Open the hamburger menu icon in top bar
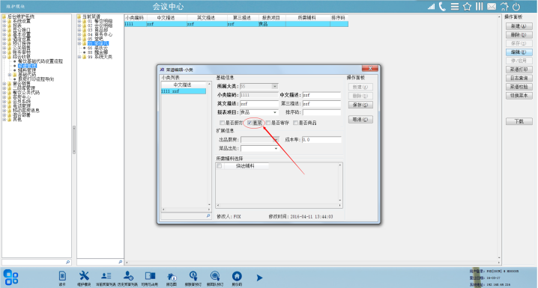The height and width of the screenshot is (288, 538). 455,7
